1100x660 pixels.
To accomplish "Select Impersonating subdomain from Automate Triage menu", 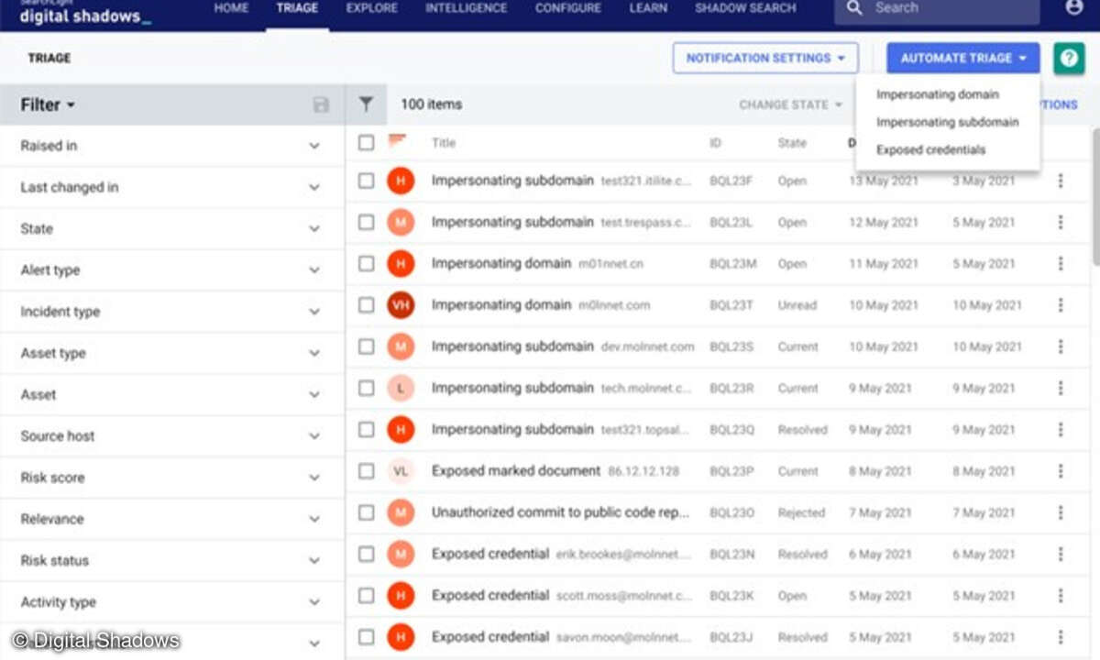I will tap(948, 122).
